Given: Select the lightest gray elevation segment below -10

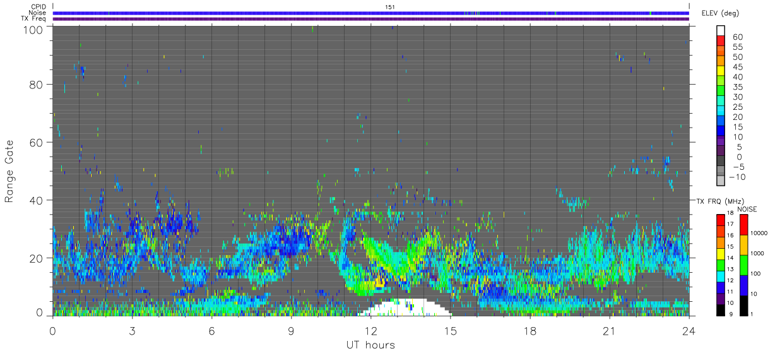Looking at the screenshot, I should (x=721, y=180).
